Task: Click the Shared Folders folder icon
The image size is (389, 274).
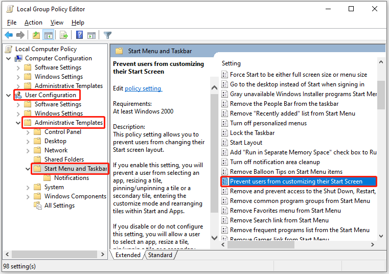Action: click(37, 159)
